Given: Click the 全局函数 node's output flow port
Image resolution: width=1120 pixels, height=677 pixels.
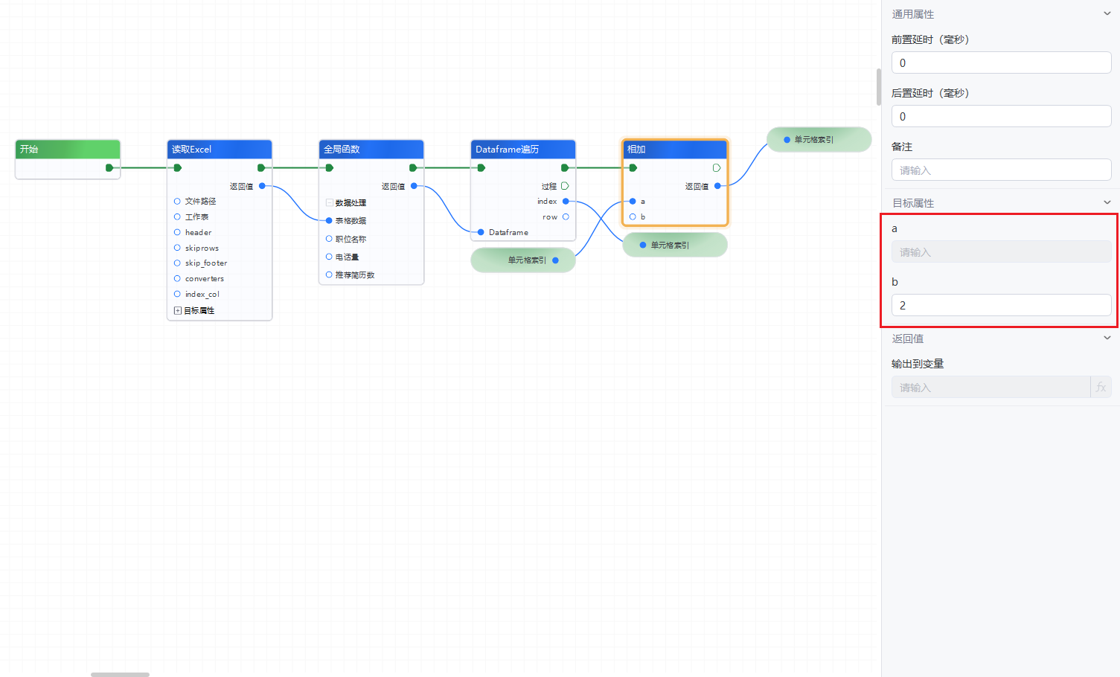Looking at the screenshot, I should tap(413, 167).
